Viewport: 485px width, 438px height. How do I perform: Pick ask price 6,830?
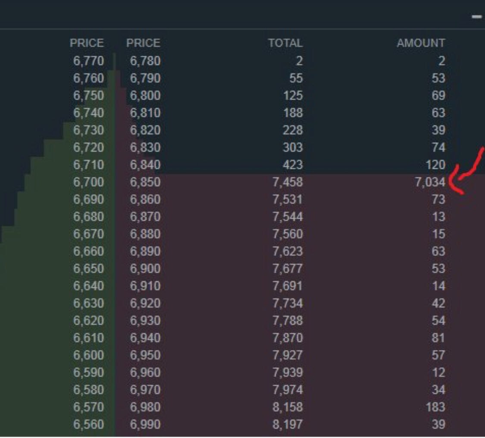[x=145, y=148]
